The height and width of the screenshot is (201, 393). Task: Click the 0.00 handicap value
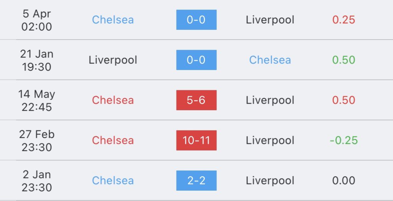tap(343, 180)
